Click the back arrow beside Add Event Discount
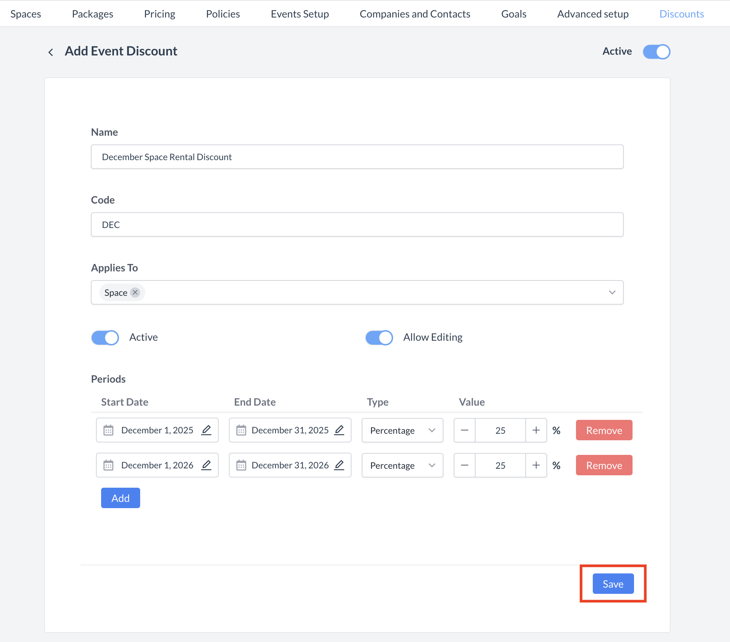The height and width of the screenshot is (642, 730). [51, 52]
